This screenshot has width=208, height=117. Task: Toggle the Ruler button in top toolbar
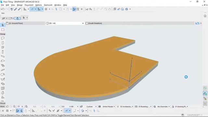[39, 9]
